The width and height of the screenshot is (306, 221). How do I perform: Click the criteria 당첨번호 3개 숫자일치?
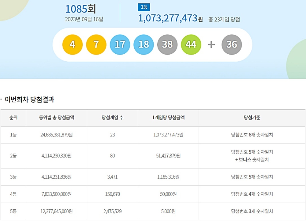click(252, 211)
